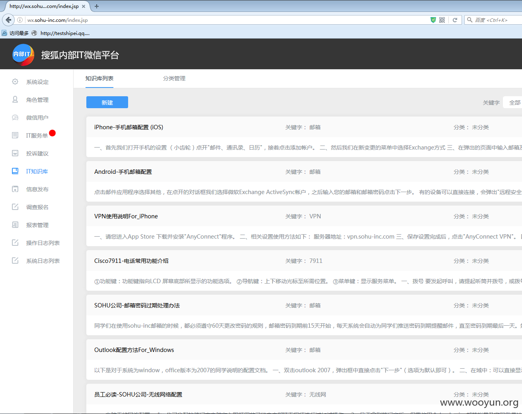Click the 调查报名 edit icon

[15, 207]
